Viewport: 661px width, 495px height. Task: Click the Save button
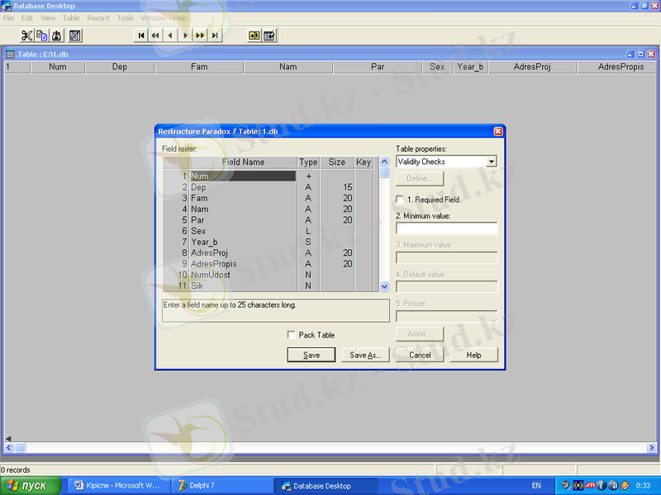(x=311, y=355)
